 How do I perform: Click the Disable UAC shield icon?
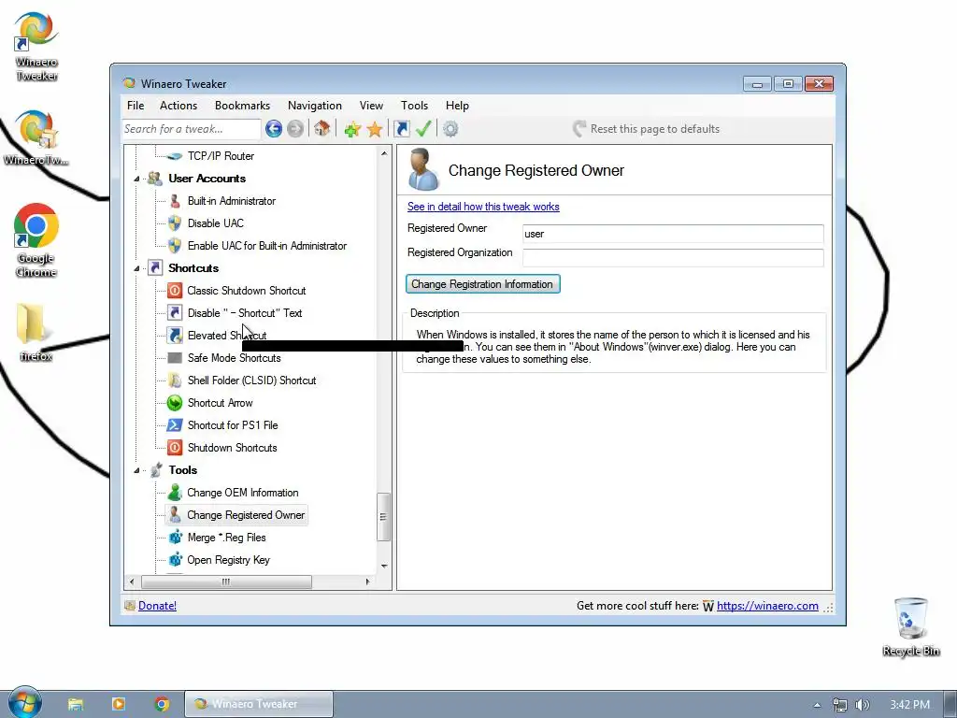(x=175, y=223)
